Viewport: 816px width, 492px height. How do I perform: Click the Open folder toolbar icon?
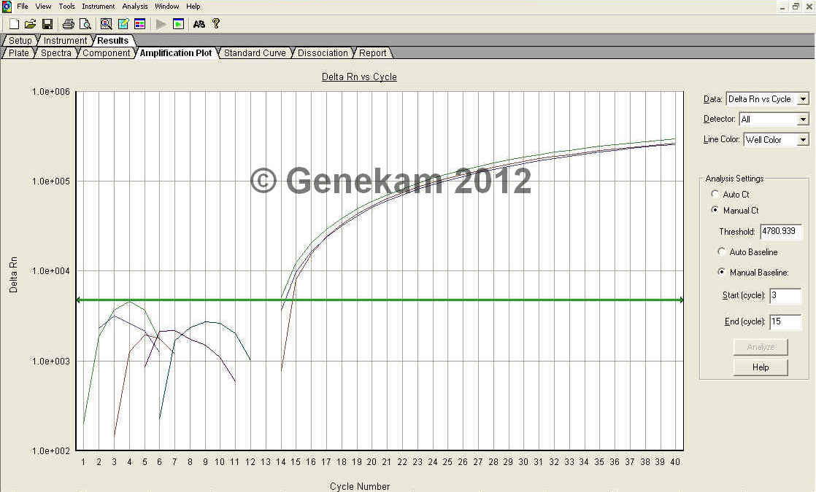pyautogui.click(x=31, y=24)
